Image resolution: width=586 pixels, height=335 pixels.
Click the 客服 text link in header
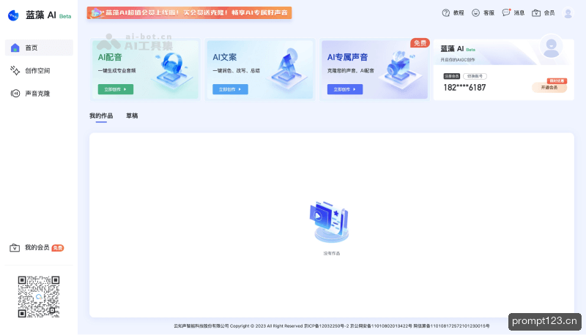[x=489, y=13]
